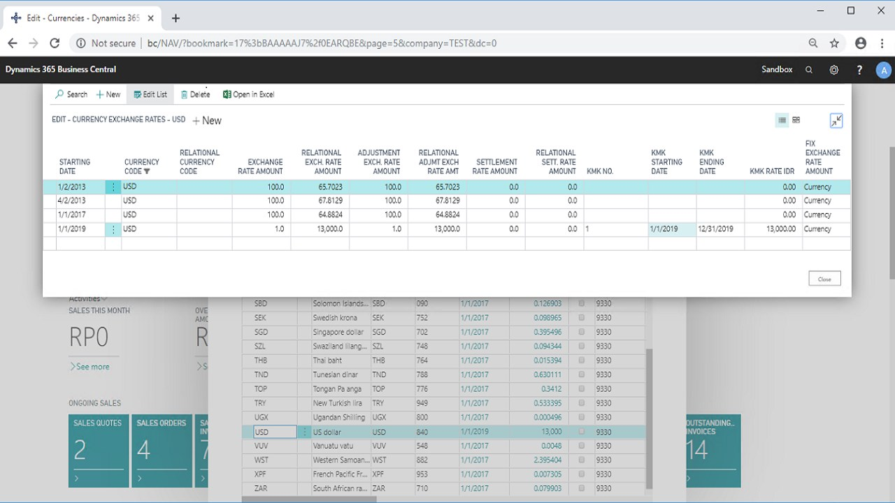Toggle checkbox in the SEK currency row
The height and width of the screenshot is (503, 895).
pos(581,318)
